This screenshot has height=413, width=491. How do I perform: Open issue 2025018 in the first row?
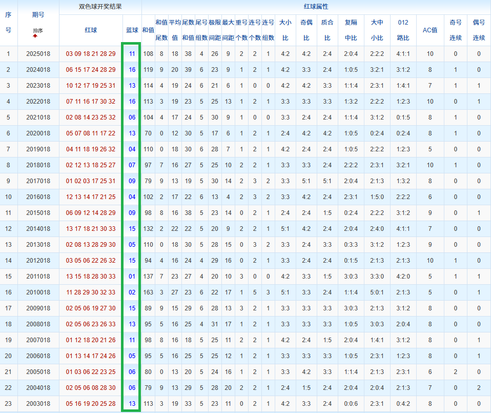click(x=38, y=54)
